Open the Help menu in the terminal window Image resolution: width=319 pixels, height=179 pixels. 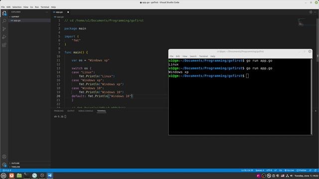point(213,56)
